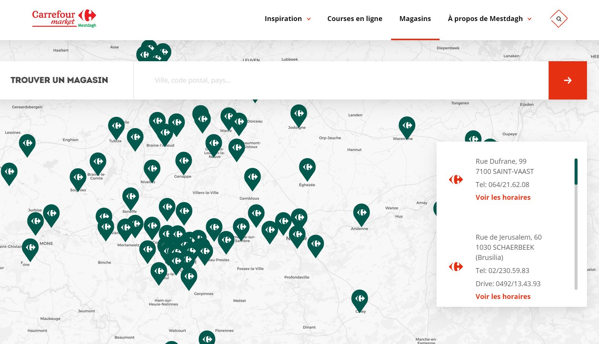
Task: Expand the Inspiration dropdown menu
Action: 288,19
